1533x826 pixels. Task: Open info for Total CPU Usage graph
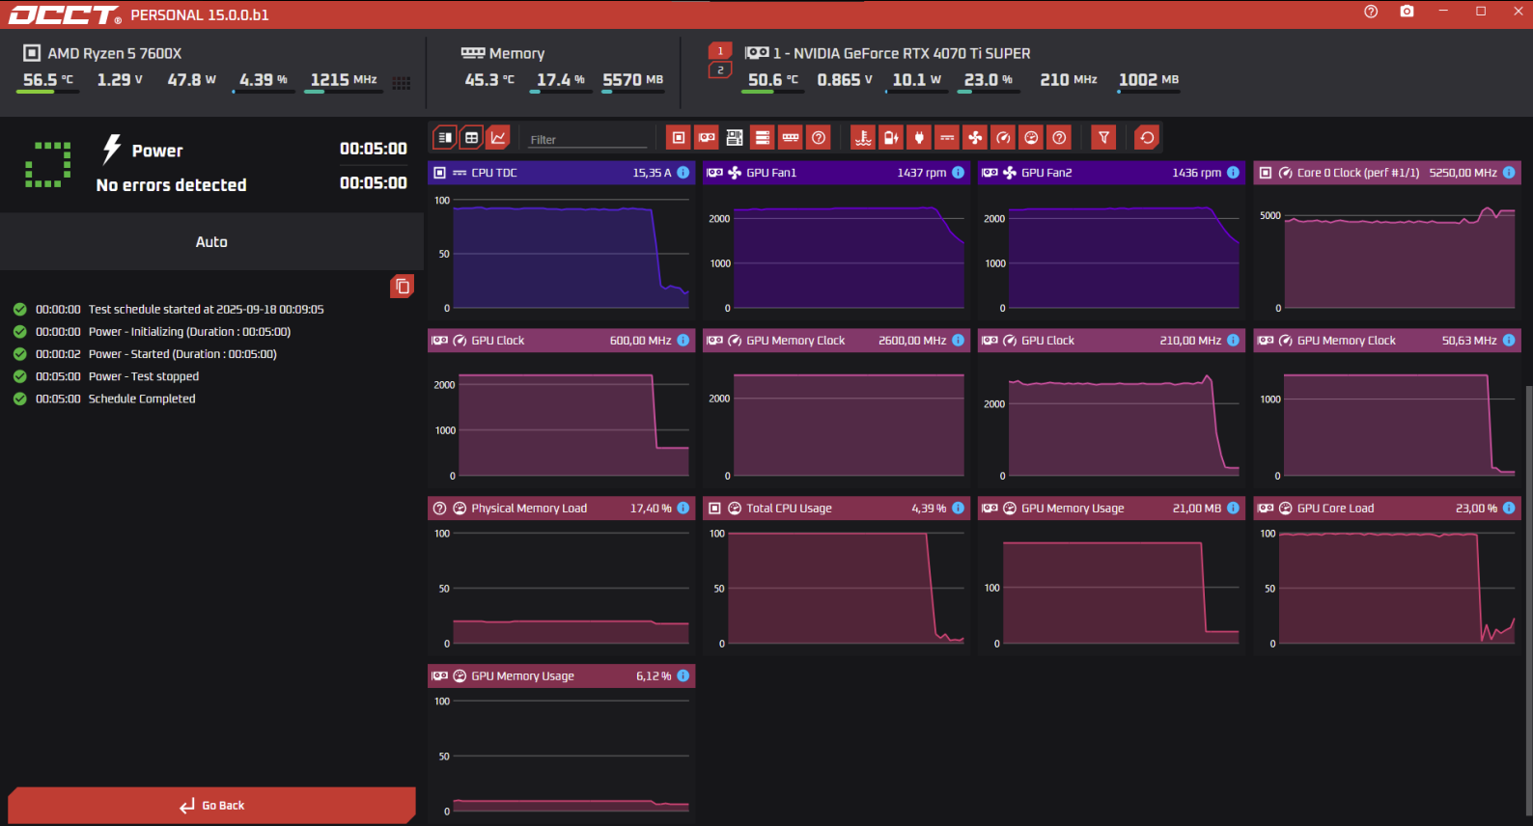(x=959, y=509)
